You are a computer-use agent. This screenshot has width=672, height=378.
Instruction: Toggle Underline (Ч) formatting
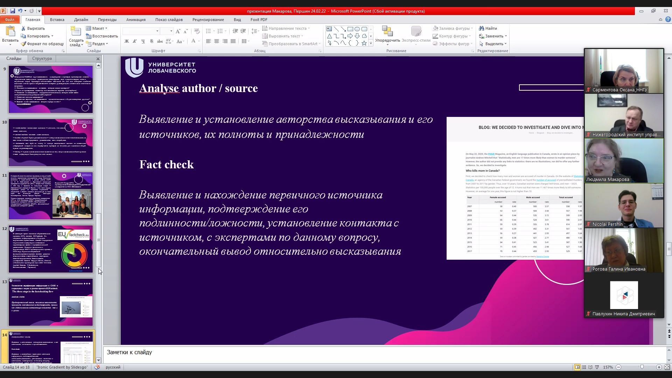tap(143, 41)
